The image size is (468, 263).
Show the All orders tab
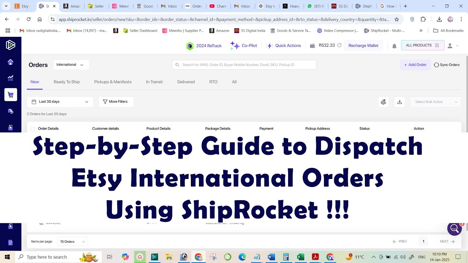coord(234,82)
